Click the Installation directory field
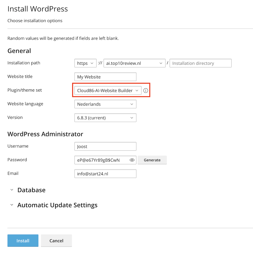The height and width of the screenshot is (253, 253). (x=200, y=63)
